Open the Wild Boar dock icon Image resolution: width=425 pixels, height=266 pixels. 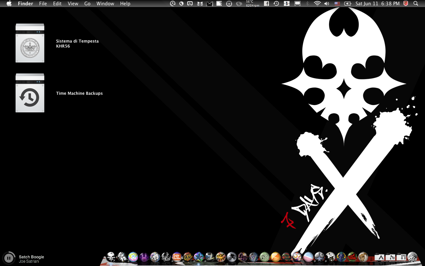pyautogui.click(x=352, y=257)
